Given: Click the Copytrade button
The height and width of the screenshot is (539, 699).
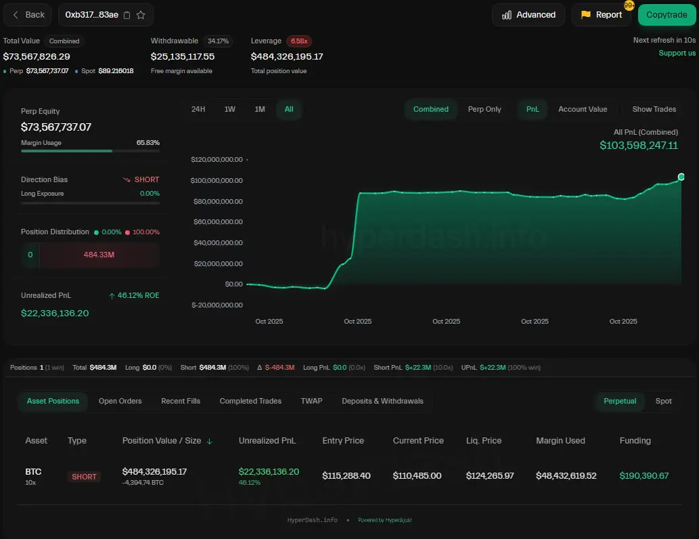Looking at the screenshot, I should 667,15.
